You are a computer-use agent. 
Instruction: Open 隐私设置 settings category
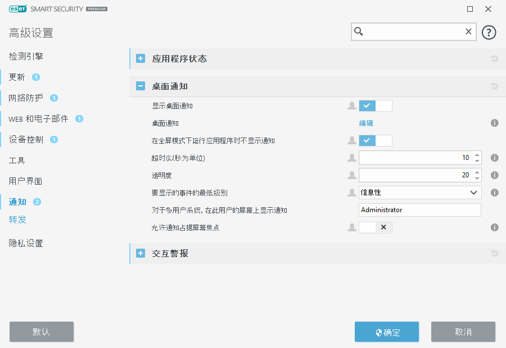point(26,243)
